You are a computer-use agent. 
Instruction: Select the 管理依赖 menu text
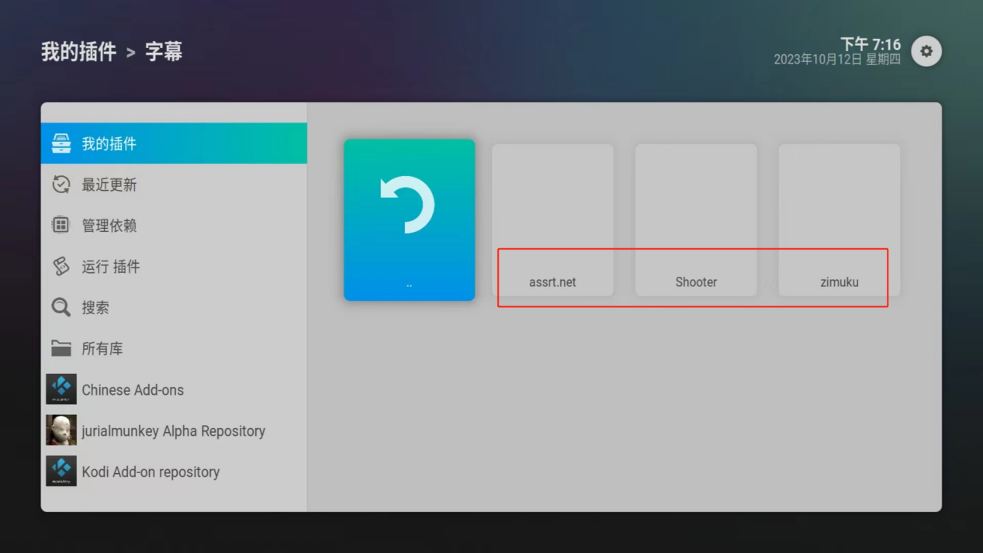[109, 226]
